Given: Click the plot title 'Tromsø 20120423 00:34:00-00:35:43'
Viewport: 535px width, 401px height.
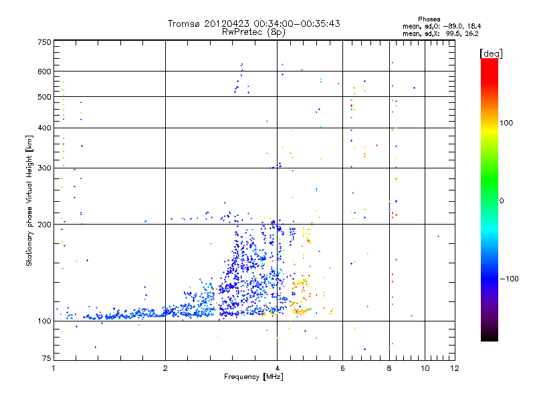Looking at the screenshot, I should (253, 23).
